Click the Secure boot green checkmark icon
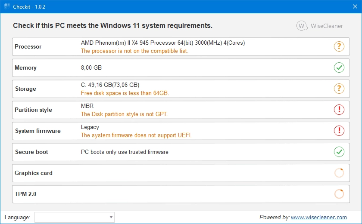 339,152
